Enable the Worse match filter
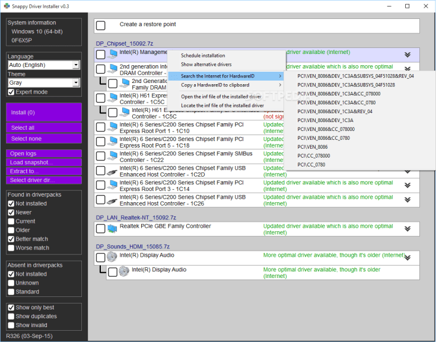The image size is (436, 342). 11,248
